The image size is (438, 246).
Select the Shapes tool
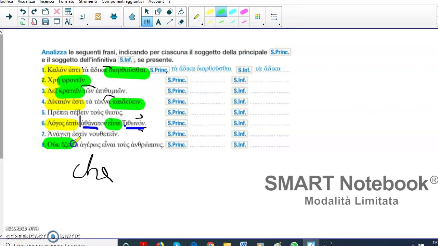click(158, 12)
